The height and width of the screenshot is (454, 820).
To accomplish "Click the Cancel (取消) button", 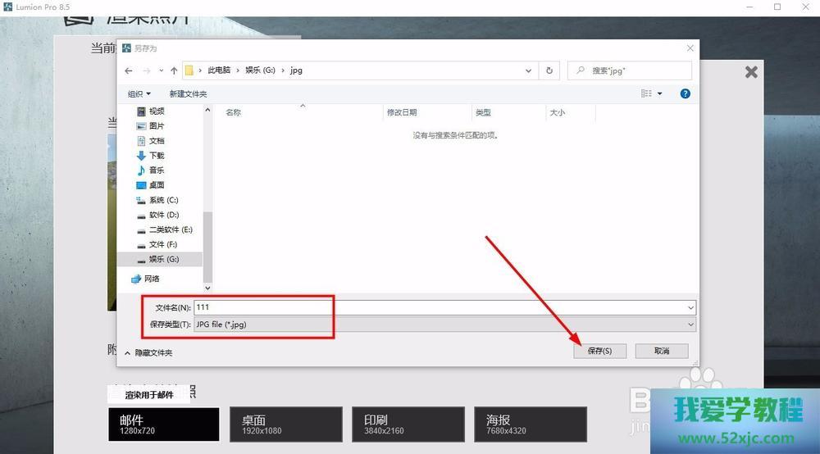I will tap(661, 351).
